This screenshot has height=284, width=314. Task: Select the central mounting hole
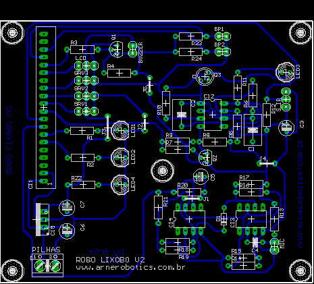click(162, 171)
